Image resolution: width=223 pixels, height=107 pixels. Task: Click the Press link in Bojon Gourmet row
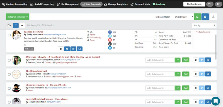click(x=79, y=77)
